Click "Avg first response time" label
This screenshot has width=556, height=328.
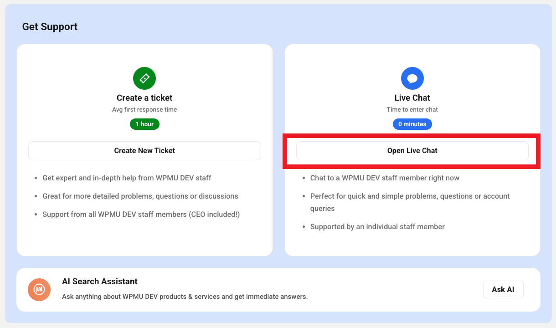coord(144,110)
